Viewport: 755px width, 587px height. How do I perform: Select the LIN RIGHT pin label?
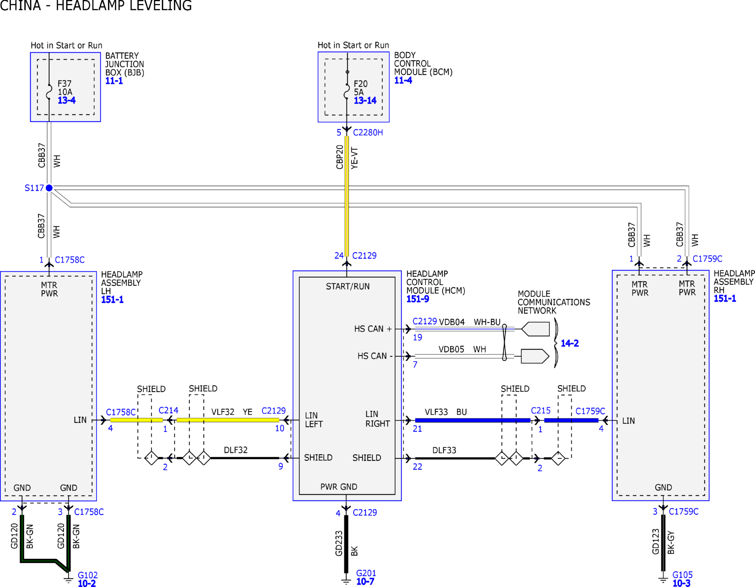(377, 419)
